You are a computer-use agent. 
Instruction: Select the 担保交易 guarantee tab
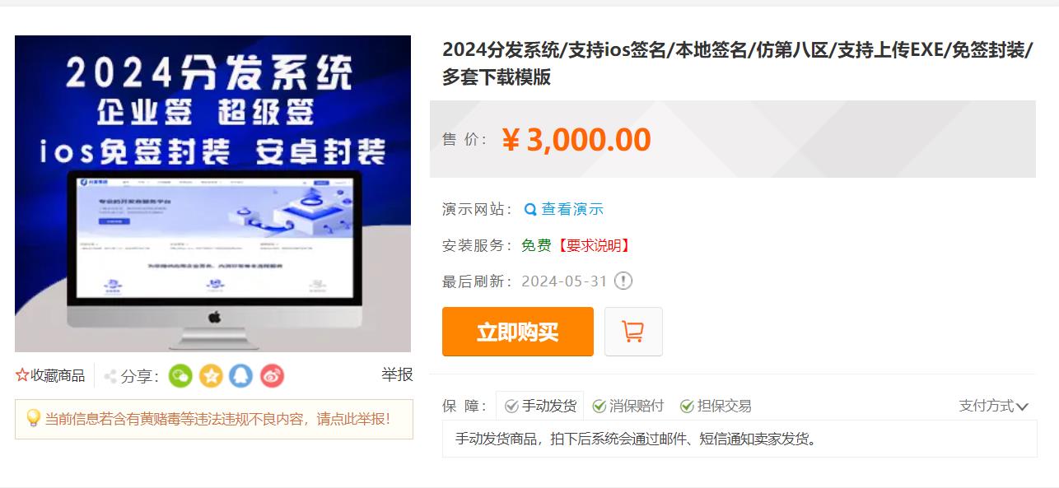click(716, 406)
